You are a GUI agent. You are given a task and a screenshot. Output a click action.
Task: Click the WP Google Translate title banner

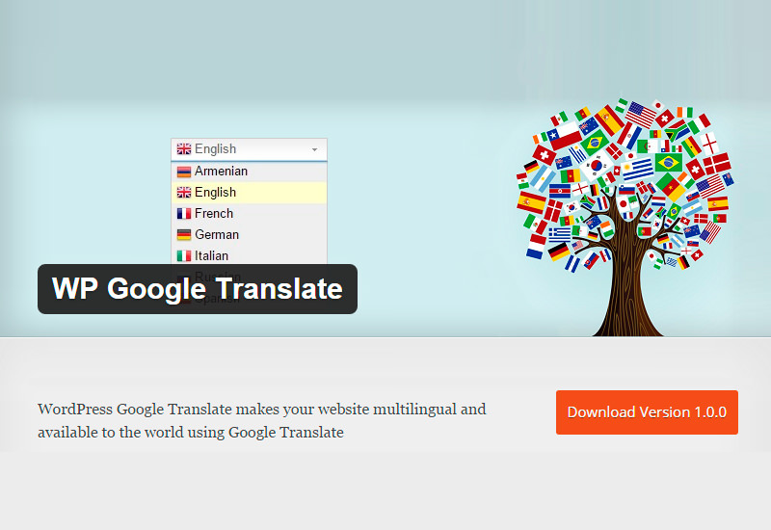(198, 289)
